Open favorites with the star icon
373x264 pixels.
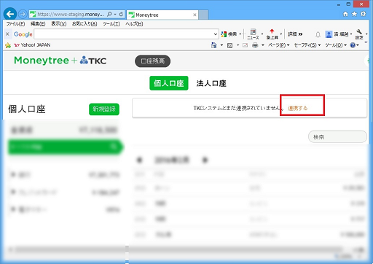pyautogui.click(x=354, y=14)
